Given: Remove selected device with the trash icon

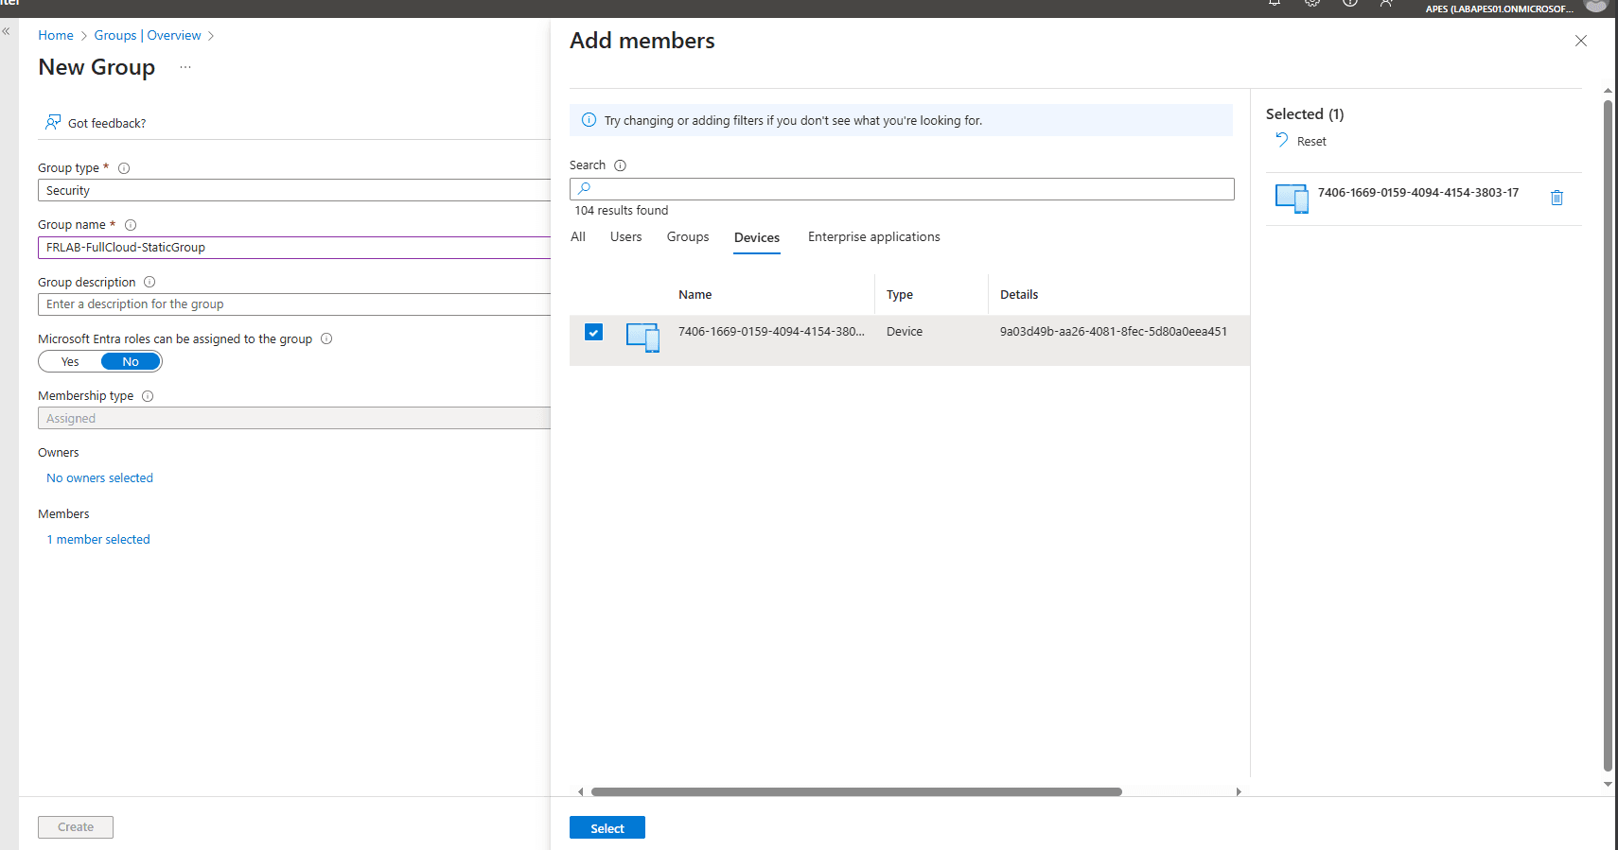Looking at the screenshot, I should tap(1556, 198).
